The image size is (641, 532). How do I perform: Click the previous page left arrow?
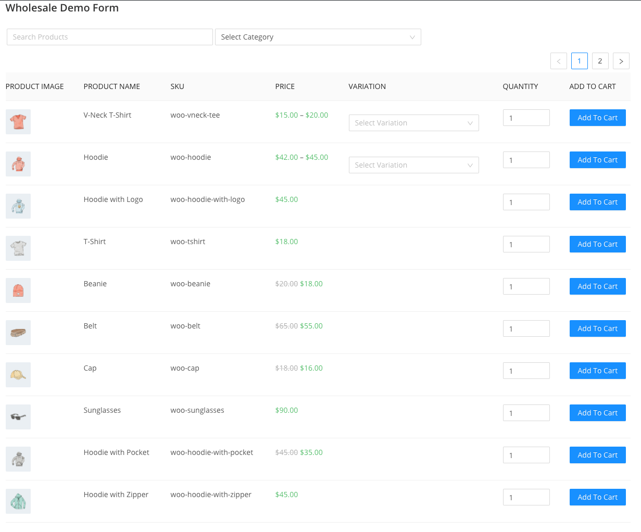coord(558,61)
